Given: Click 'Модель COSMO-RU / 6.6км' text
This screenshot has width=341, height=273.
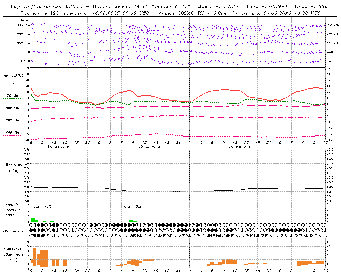Looking at the screenshot, I should coord(192,13).
